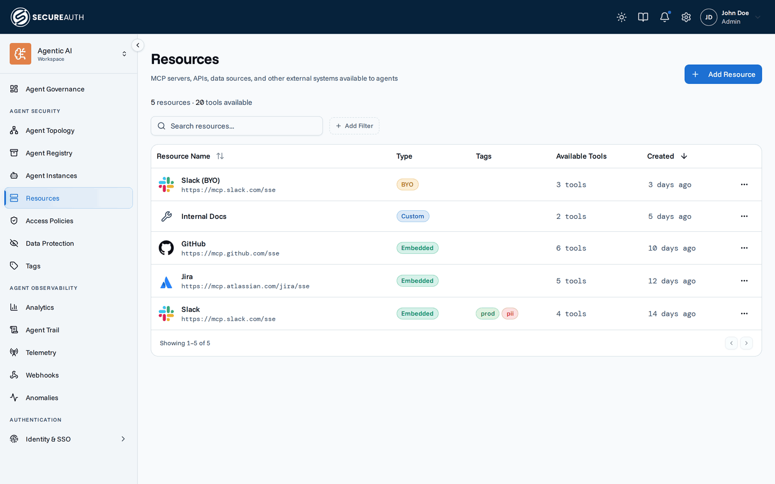
Task: Open actions menu for Slack 14 days ago
Action: coord(744,314)
